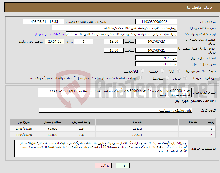Click the چاپ (print) button
This screenshot has height=173, width=220.
(122, 165)
